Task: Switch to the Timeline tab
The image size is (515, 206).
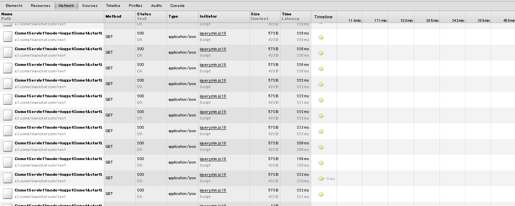Action: click(113, 6)
